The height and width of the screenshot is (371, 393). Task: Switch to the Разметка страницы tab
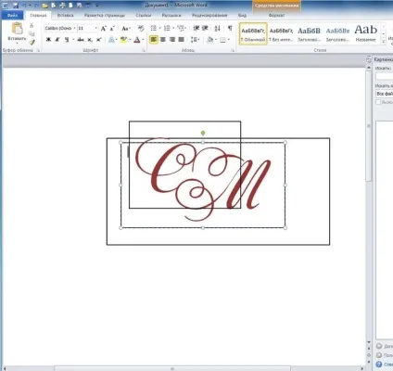coord(105,15)
